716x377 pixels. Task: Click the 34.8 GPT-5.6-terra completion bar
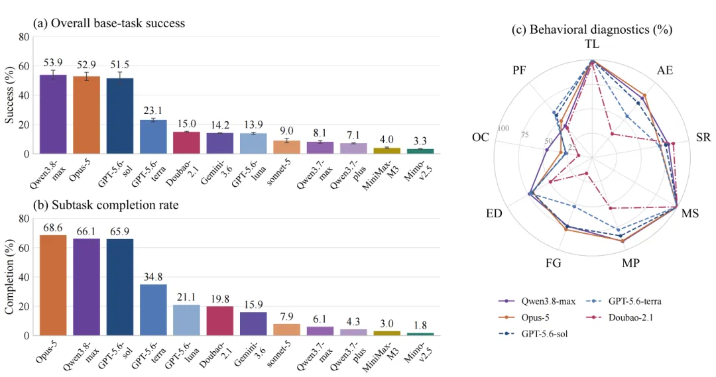(x=153, y=310)
